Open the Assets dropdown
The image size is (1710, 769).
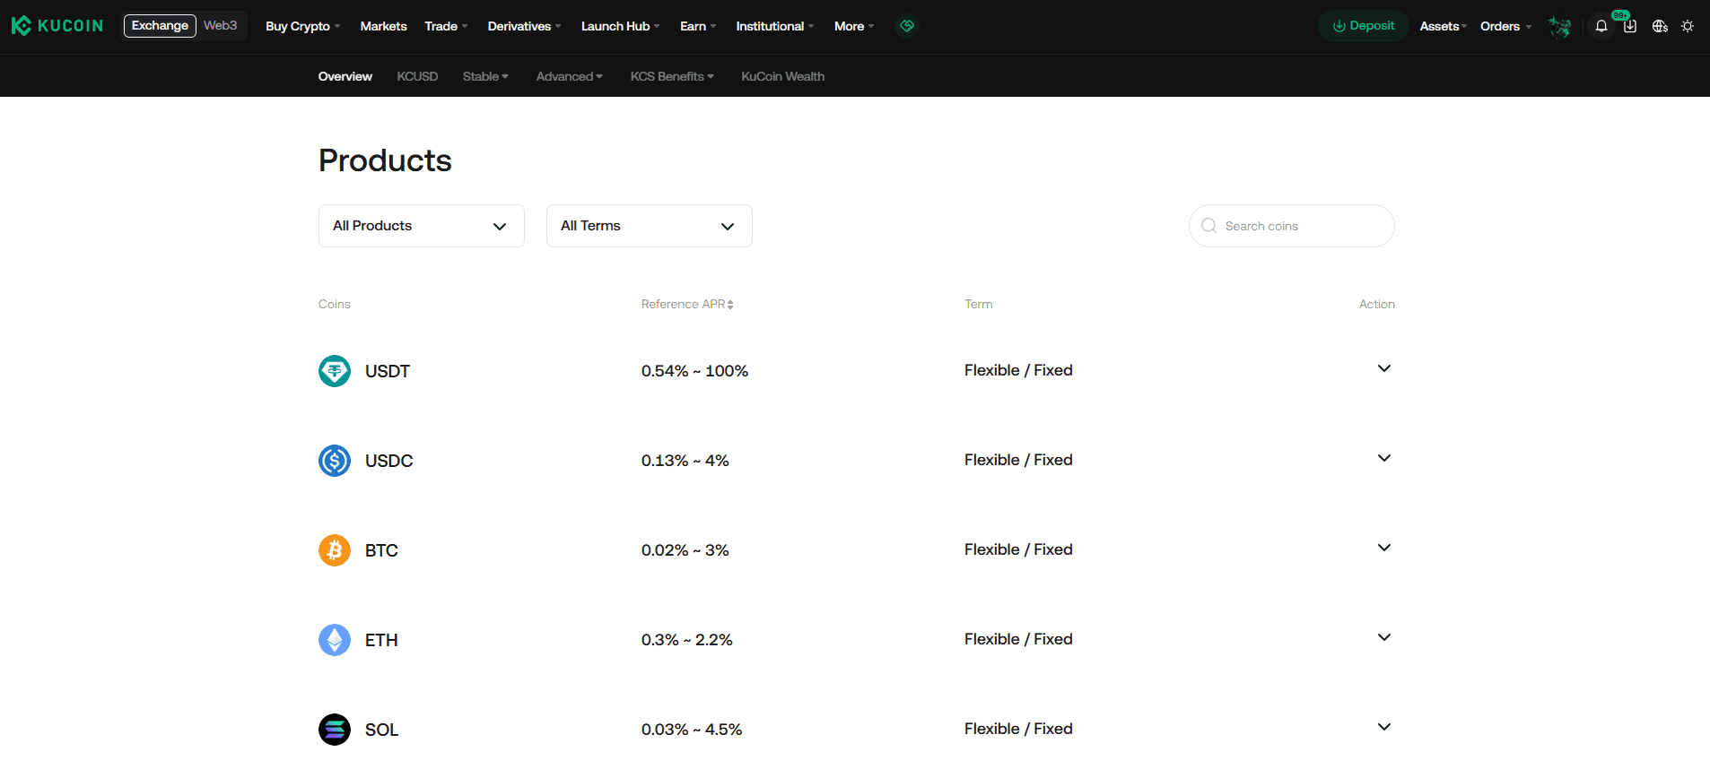point(1443,26)
